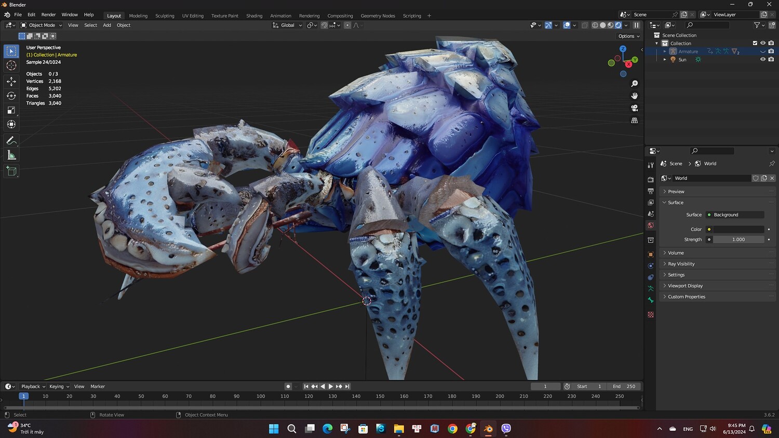Click the End frame field
This screenshot has width=779, height=438.
point(624,387)
